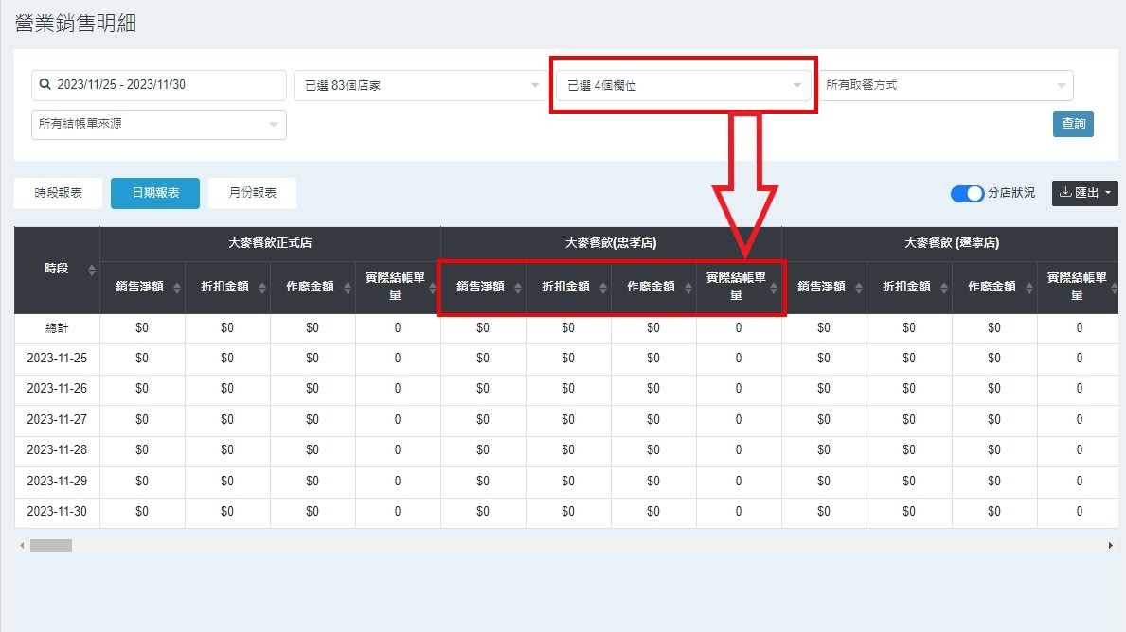The height and width of the screenshot is (632, 1126).
Task: Sort 大麥餐飲正式店 折扣金額 column
Action: (261, 288)
